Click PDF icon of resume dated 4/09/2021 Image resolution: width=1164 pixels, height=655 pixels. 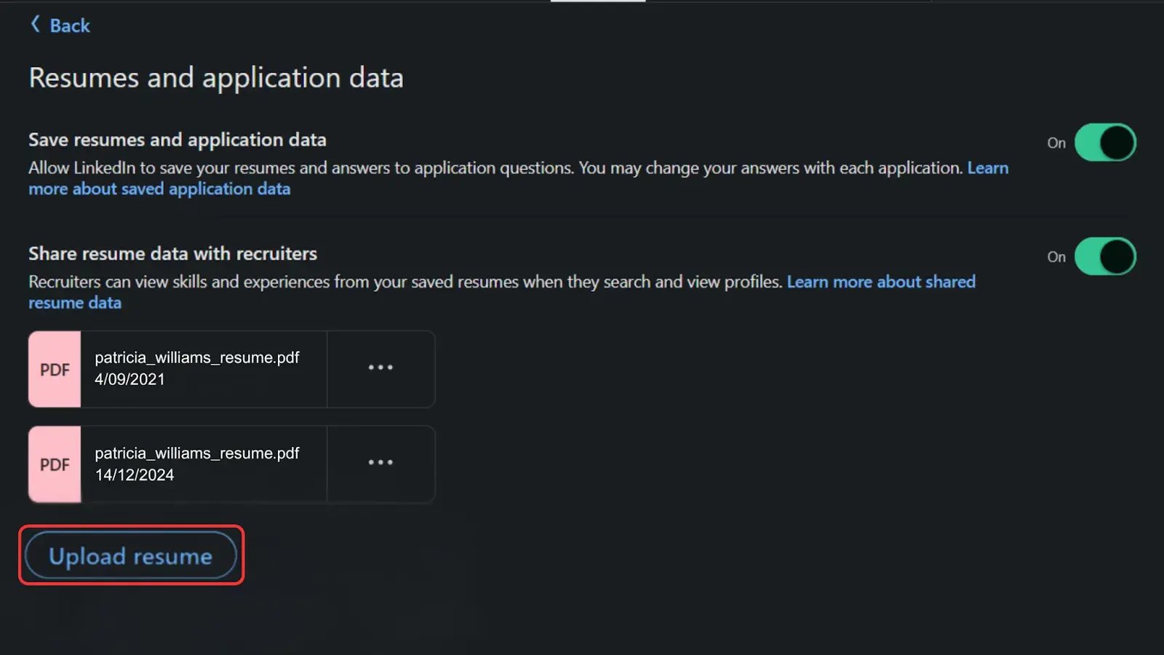click(x=55, y=370)
